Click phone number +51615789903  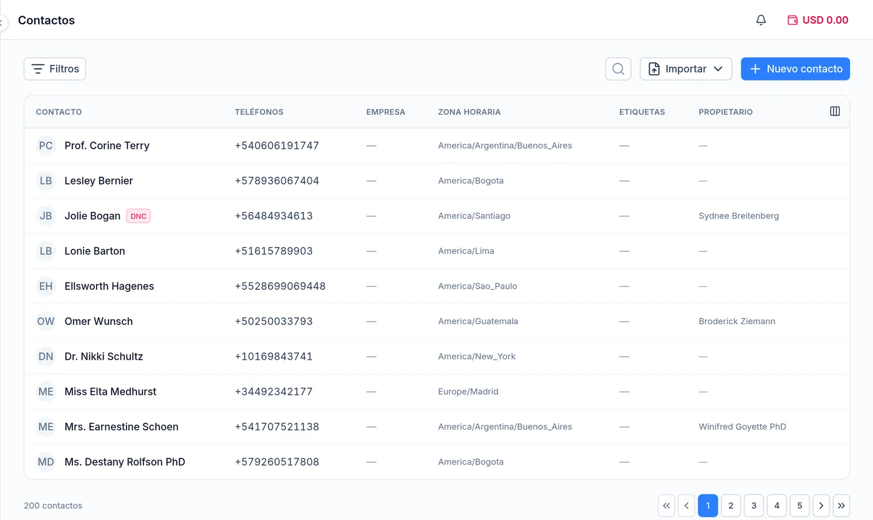(274, 251)
